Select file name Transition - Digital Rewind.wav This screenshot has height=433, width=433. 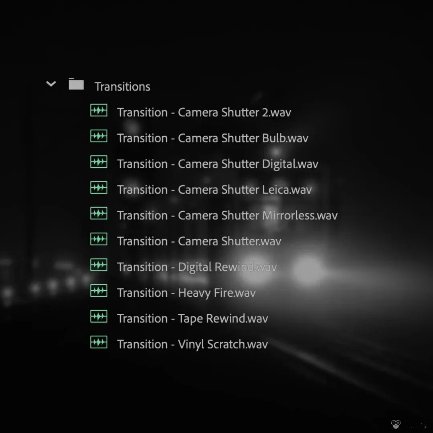click(197, 267)
